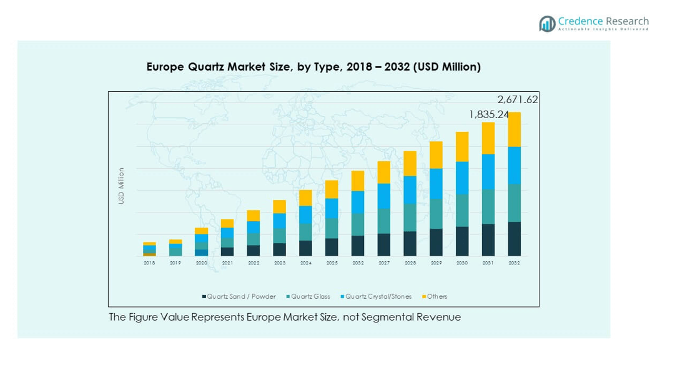Click the 2,671.62 data label
Image resolution: width=685 pixels, height=370 pixels.
click(517, 99)
